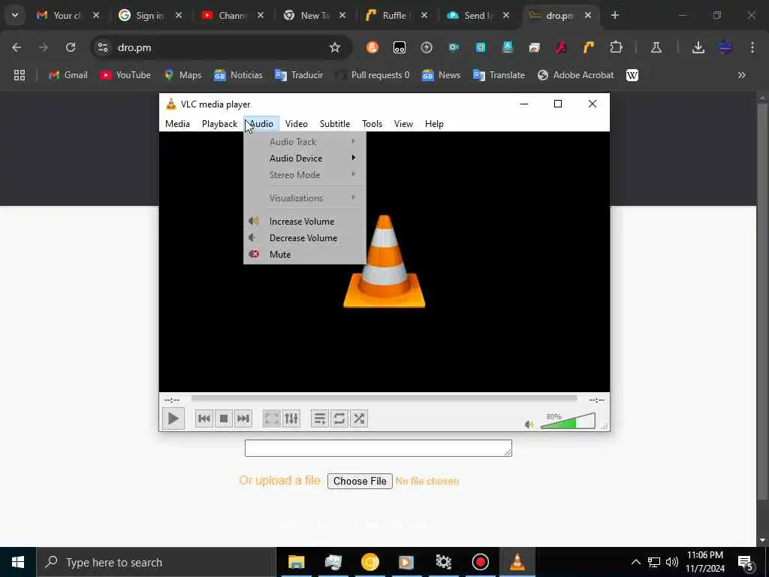769x577 pixels.
Task: Open the Chrome apps grid icon
Action: pyautogui.click(x=20, y=75)
